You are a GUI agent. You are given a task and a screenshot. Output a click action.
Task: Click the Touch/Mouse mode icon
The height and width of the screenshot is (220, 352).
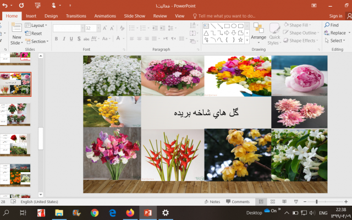pyautogui.click(x=54, y=5)
